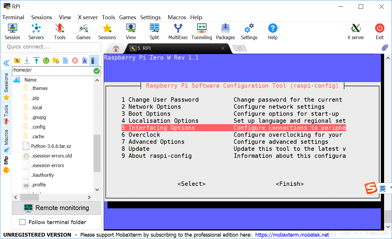
Task: Click the file list horizontal scroll right arrow
Action: 90,198
